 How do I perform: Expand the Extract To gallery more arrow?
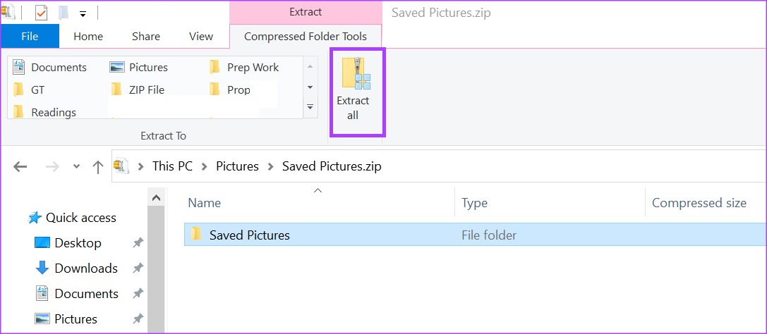[x=310, y=106]
